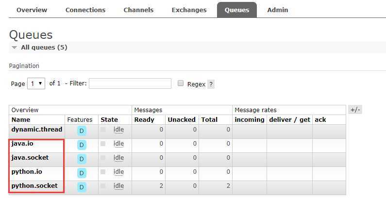Switch to the Exchanges tab
This screenshot has width=386, height=199.
pos(189,10)
